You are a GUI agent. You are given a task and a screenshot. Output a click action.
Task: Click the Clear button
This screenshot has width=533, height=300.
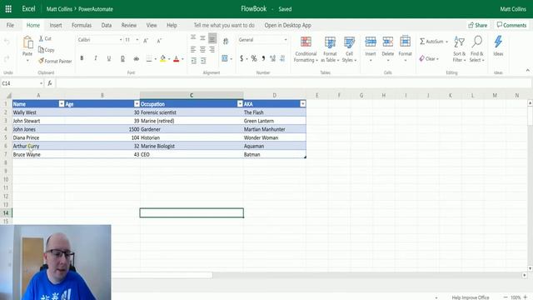click(x=429, y=59)
